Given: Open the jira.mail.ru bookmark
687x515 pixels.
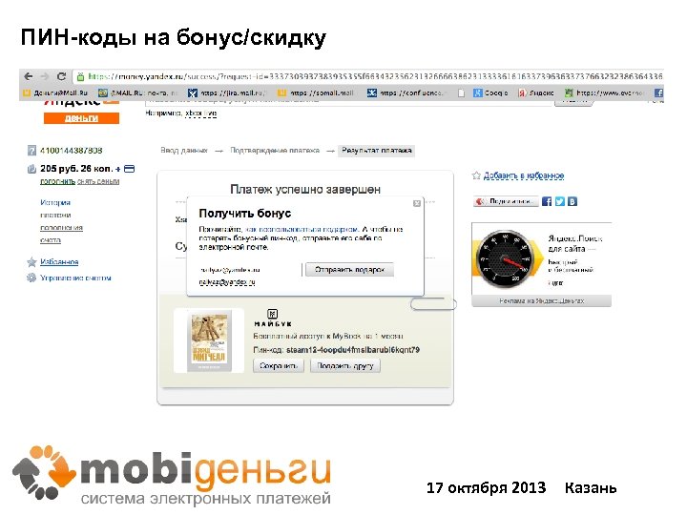Looking at the screenshot, I should [227, 93].
